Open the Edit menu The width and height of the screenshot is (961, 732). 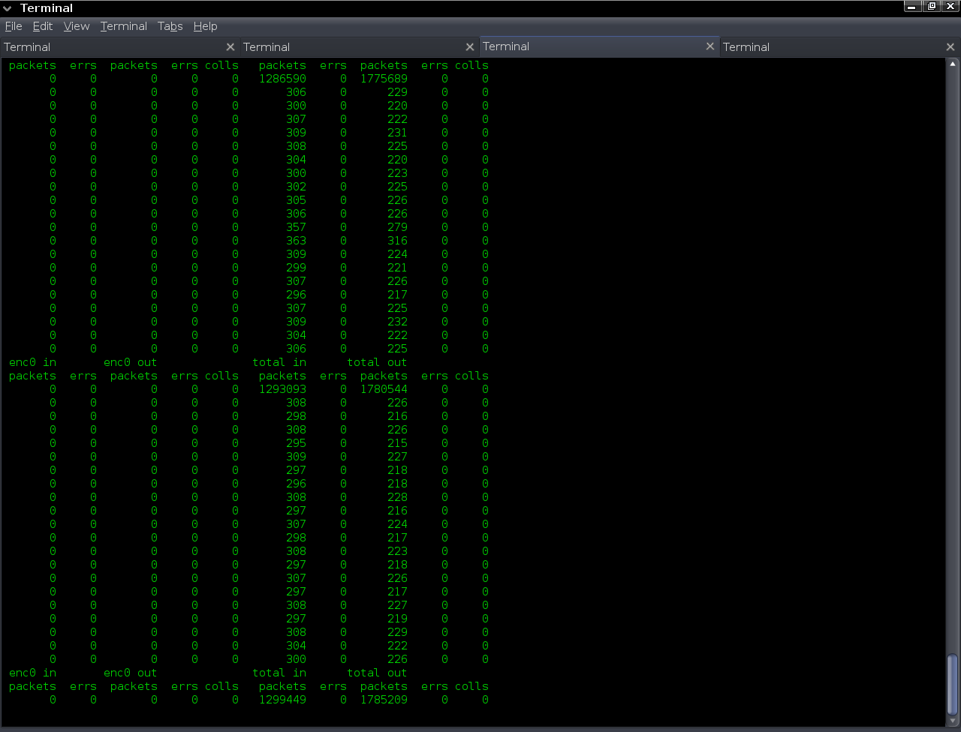43,26
